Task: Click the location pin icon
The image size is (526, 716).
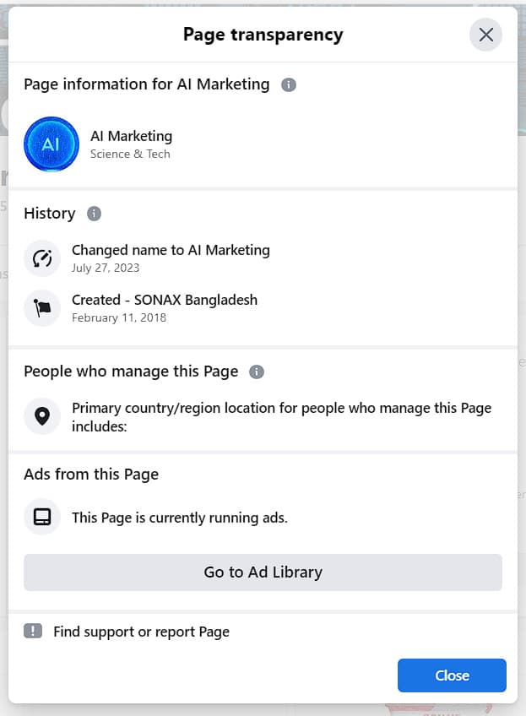Action: click(42, 416)
